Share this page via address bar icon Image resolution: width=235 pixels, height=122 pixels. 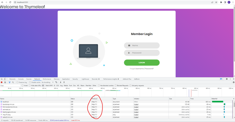[212, 2]
